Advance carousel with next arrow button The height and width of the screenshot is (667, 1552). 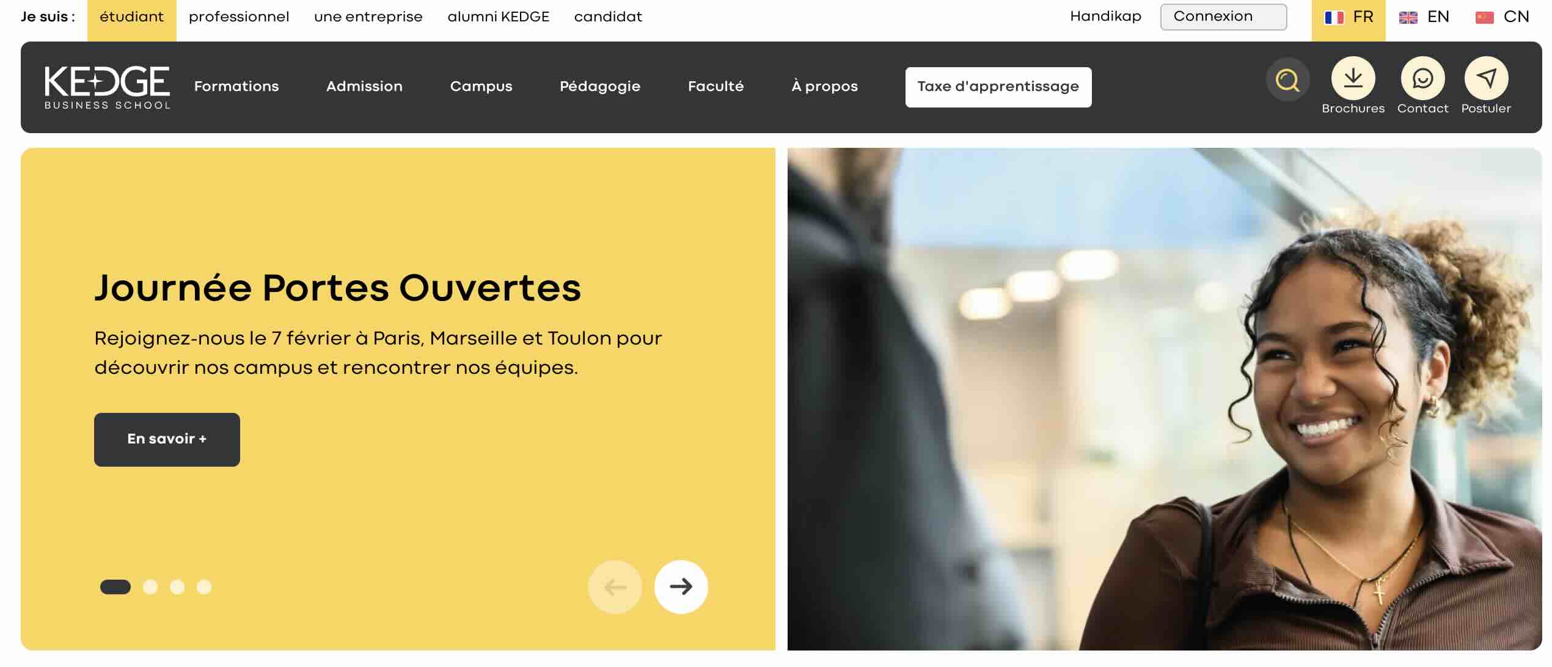681,586
